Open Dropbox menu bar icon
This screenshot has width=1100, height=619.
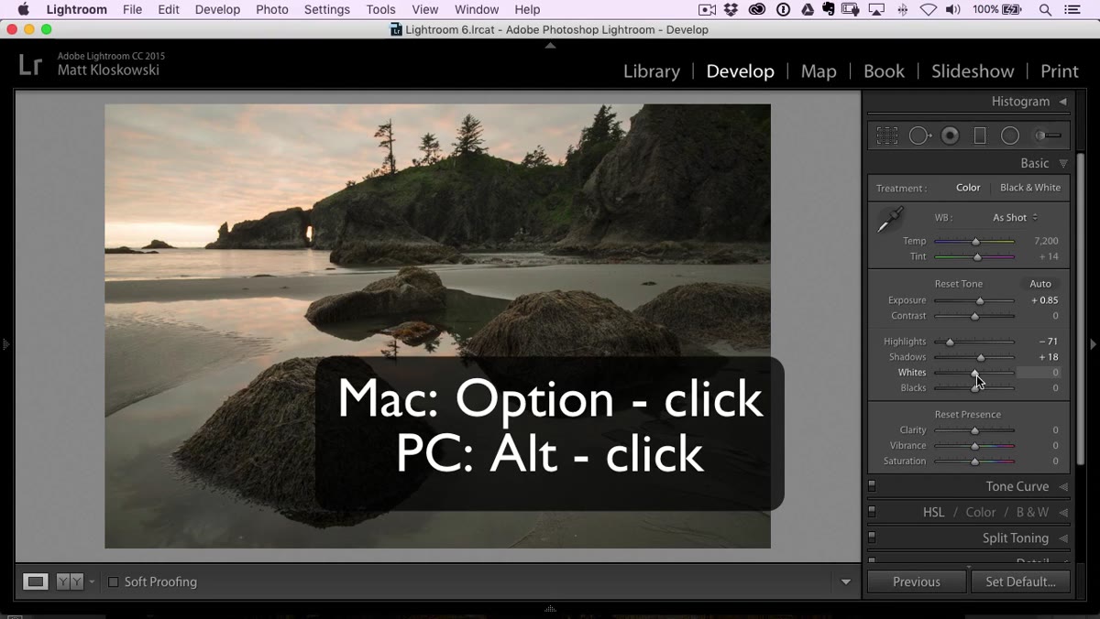click(731, 9)
